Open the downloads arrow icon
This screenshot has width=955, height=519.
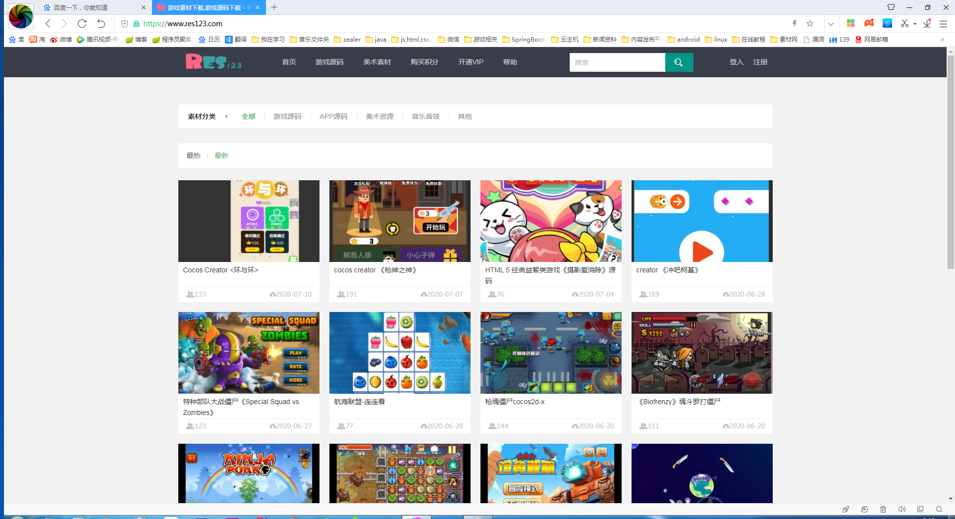click(927, 23)
